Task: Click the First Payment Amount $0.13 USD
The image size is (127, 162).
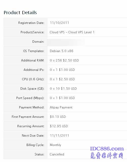Action: coord(58,117)
